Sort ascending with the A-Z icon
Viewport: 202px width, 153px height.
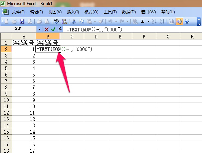[154, 21]
